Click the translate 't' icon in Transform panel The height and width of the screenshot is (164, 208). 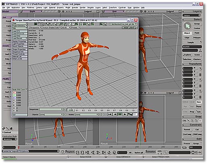(200, 91)
